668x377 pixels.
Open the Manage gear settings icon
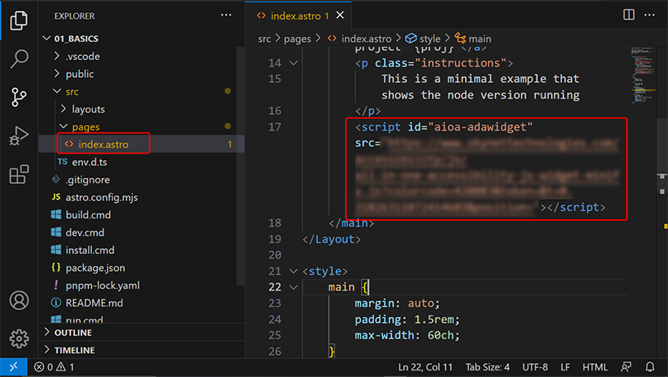tap(19, 338)
